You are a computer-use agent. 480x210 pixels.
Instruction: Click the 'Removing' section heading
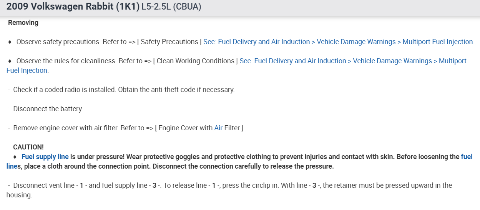click(23, 23)
